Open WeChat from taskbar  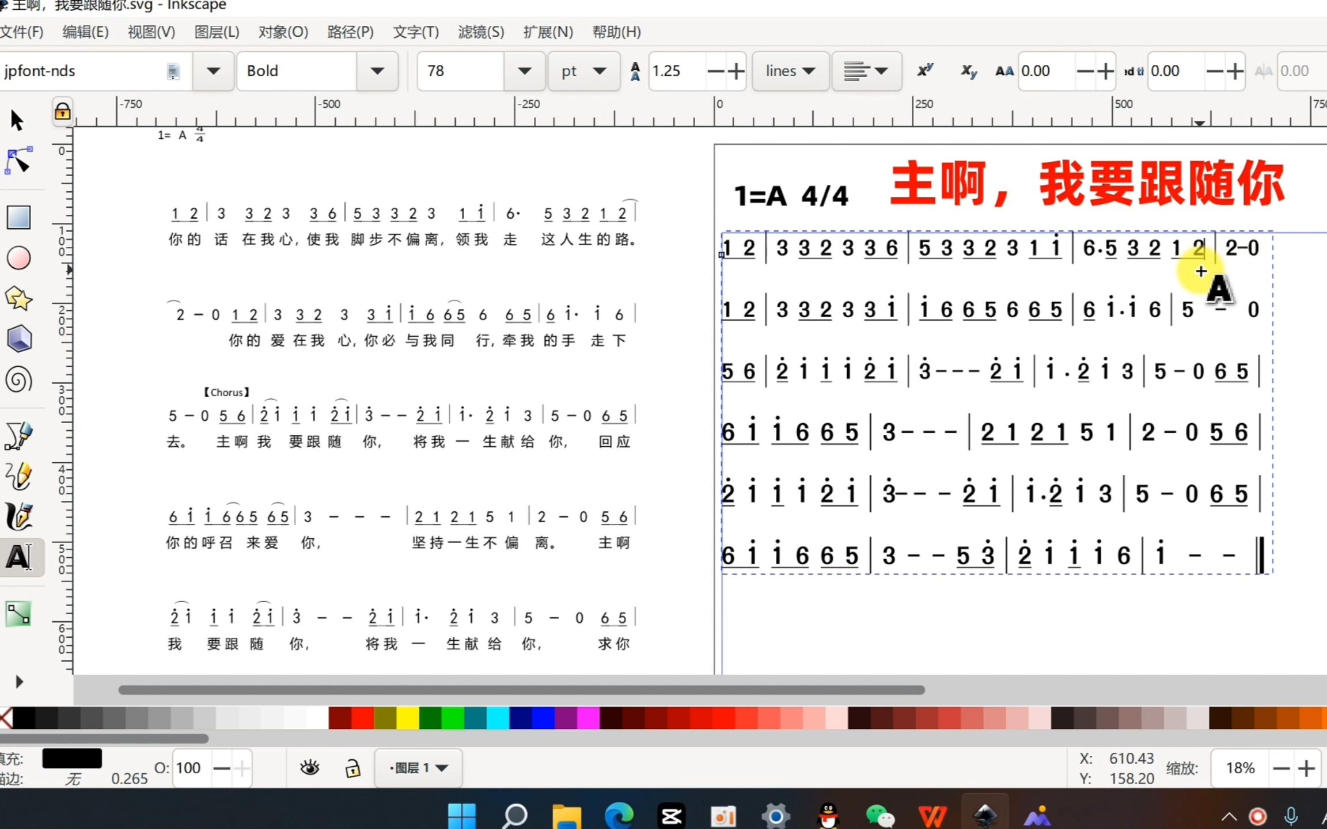click(x=880, y=816)
